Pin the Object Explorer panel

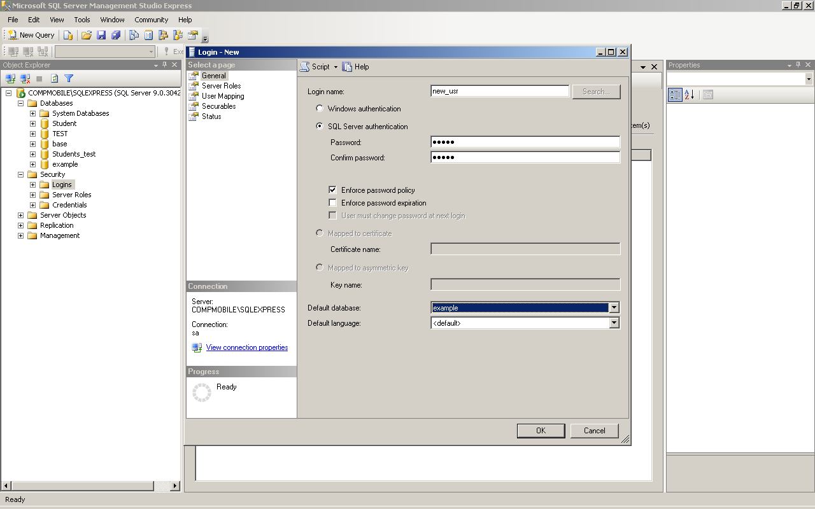coord(165,65)
